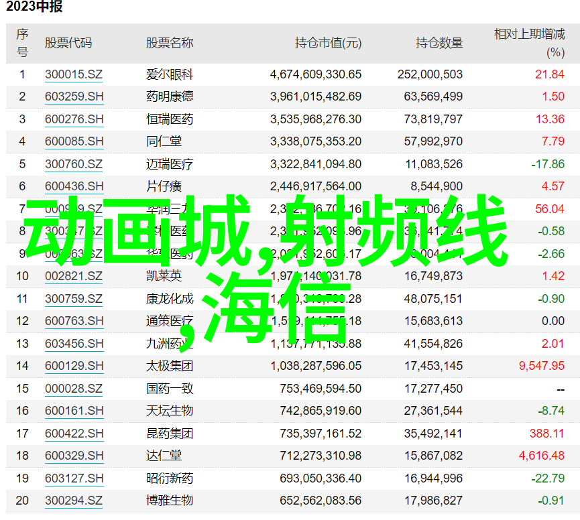The width and height of the screenshot is (580, 520).
Task: Click holding quantity 252,000,503
Action: click(430, 74)
